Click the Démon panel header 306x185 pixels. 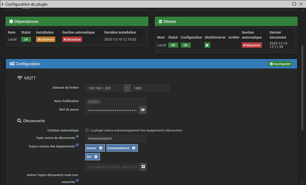[x=226, y=21]
